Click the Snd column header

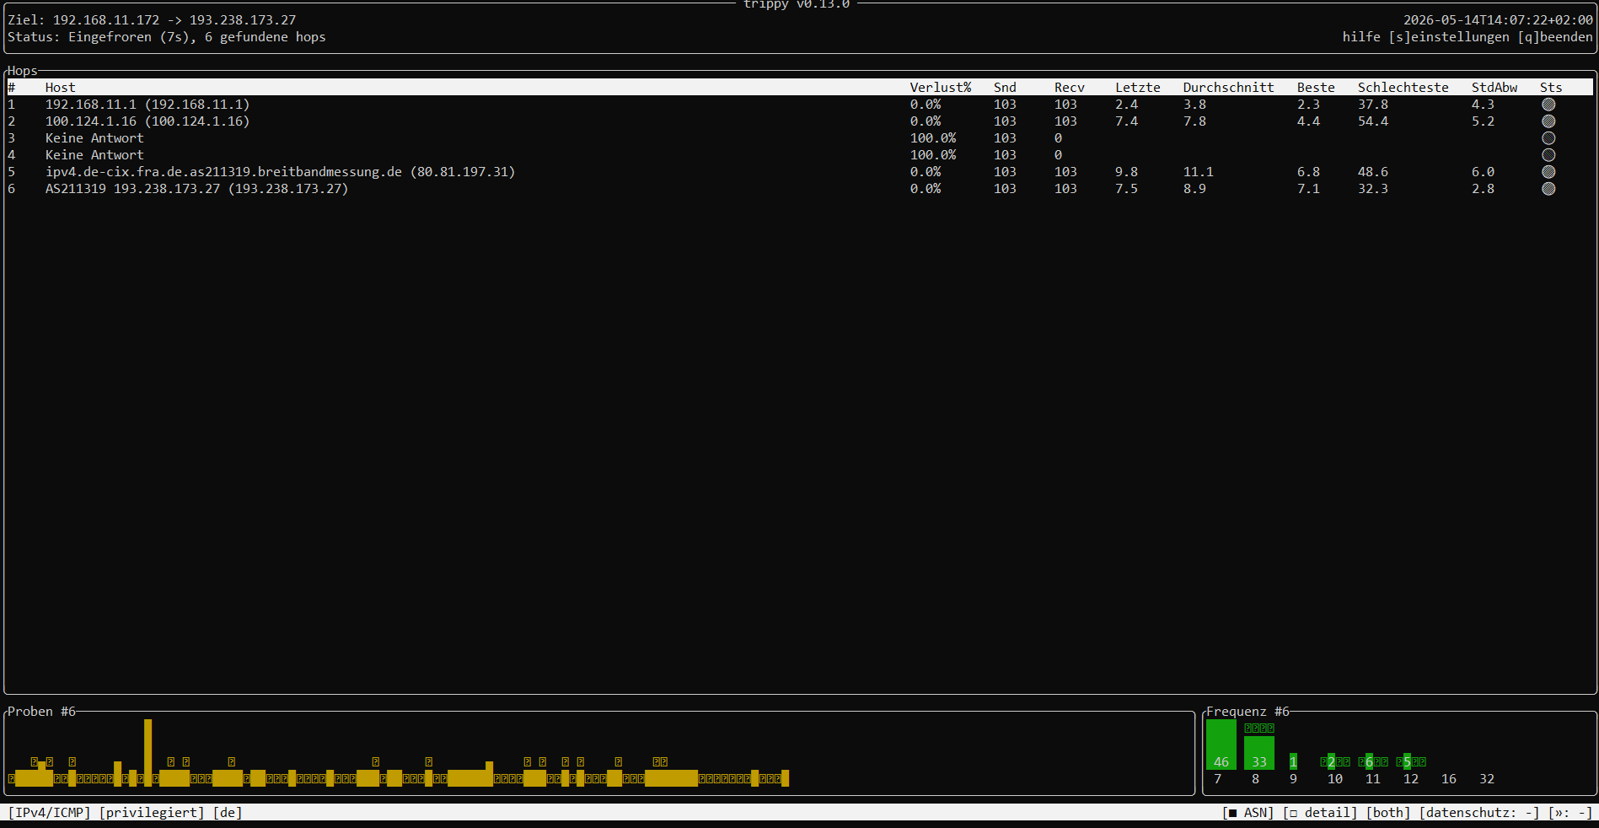pos(1005,88)
